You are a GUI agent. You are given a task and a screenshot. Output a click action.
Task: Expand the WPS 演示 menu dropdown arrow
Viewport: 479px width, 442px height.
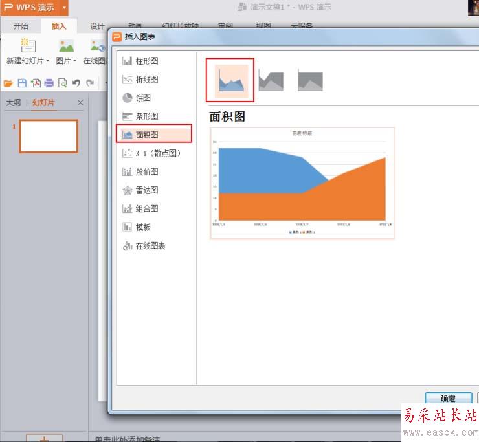point(64,7)
